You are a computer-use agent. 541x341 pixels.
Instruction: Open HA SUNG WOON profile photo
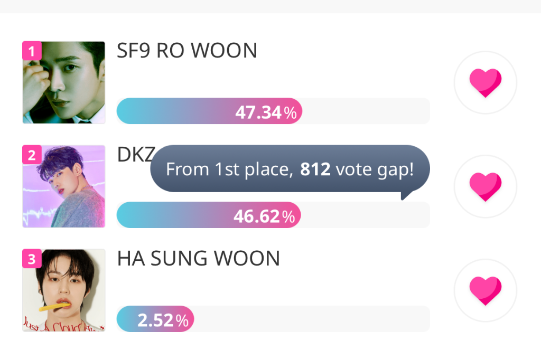click(64, 290)
